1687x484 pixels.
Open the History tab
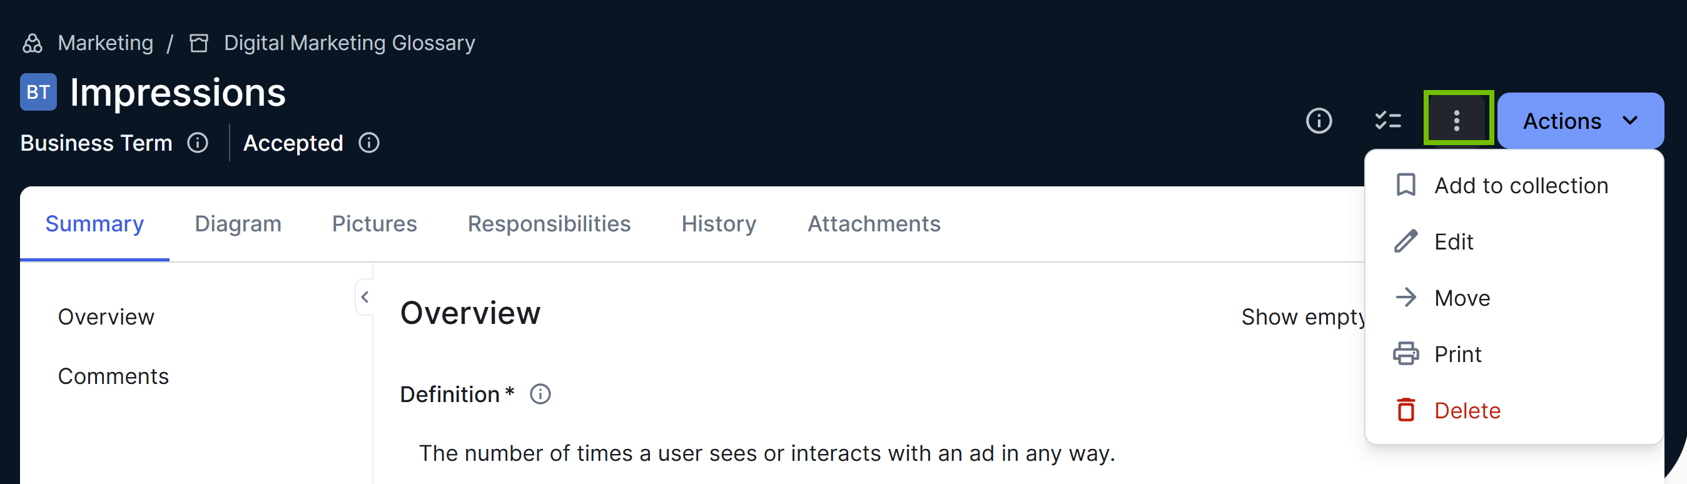pos(719,223)
